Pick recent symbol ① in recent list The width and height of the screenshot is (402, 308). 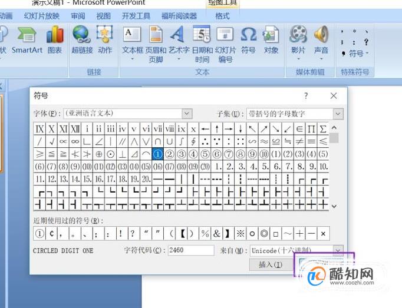tap(39, 233)
